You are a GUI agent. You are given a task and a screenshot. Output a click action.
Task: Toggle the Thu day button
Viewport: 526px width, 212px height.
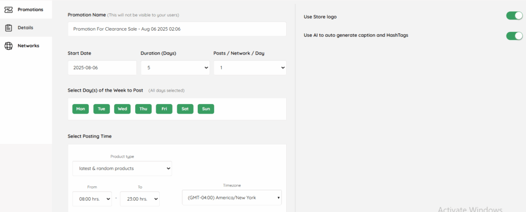[x=143, y=109]
